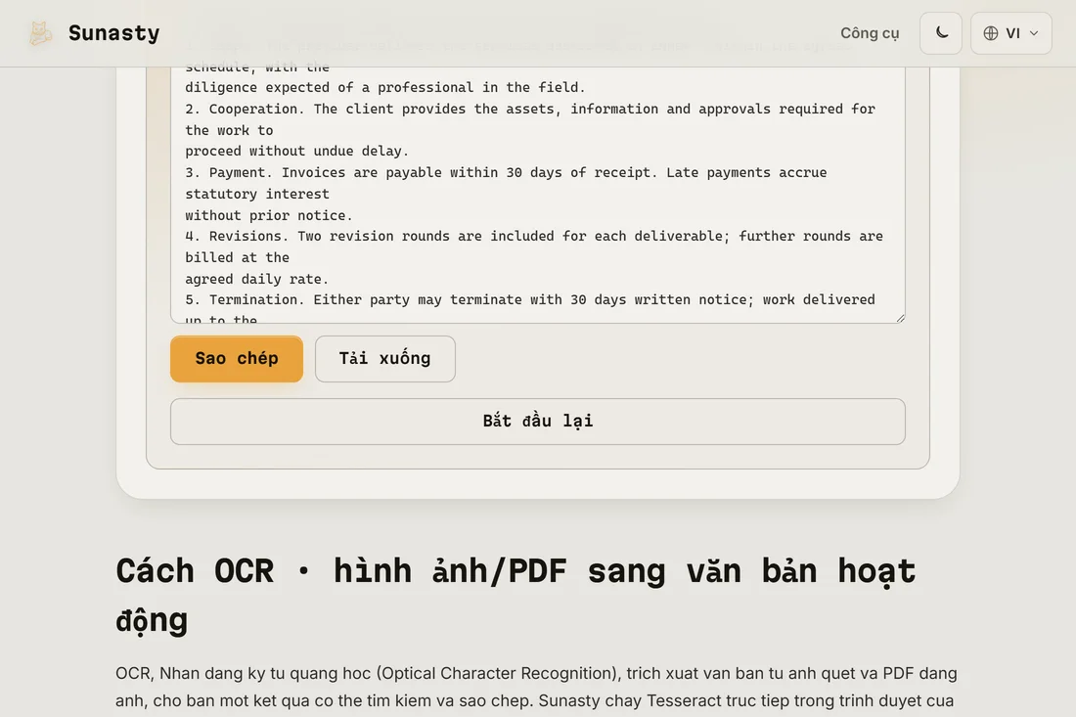Download the result with Tải xuống

tap(385, 359)
